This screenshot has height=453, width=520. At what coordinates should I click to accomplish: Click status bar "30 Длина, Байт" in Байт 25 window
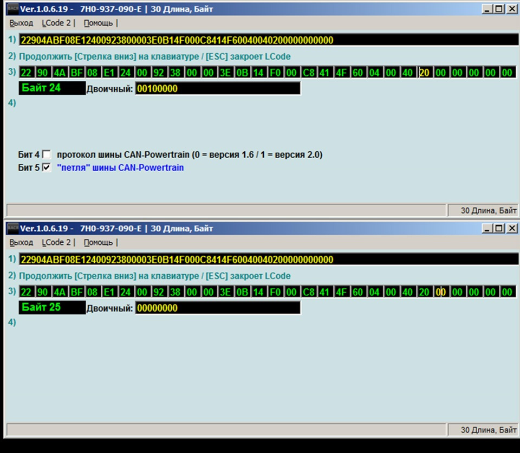tap(483, 430)
